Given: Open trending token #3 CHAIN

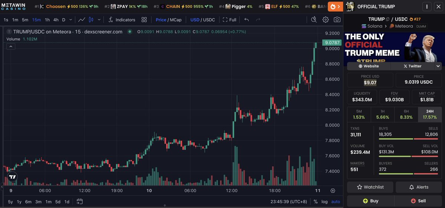Looking at the screenshot, I should (183, 6).
